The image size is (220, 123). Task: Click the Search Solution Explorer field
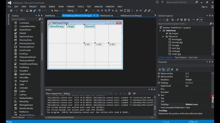tap(184, 24)
